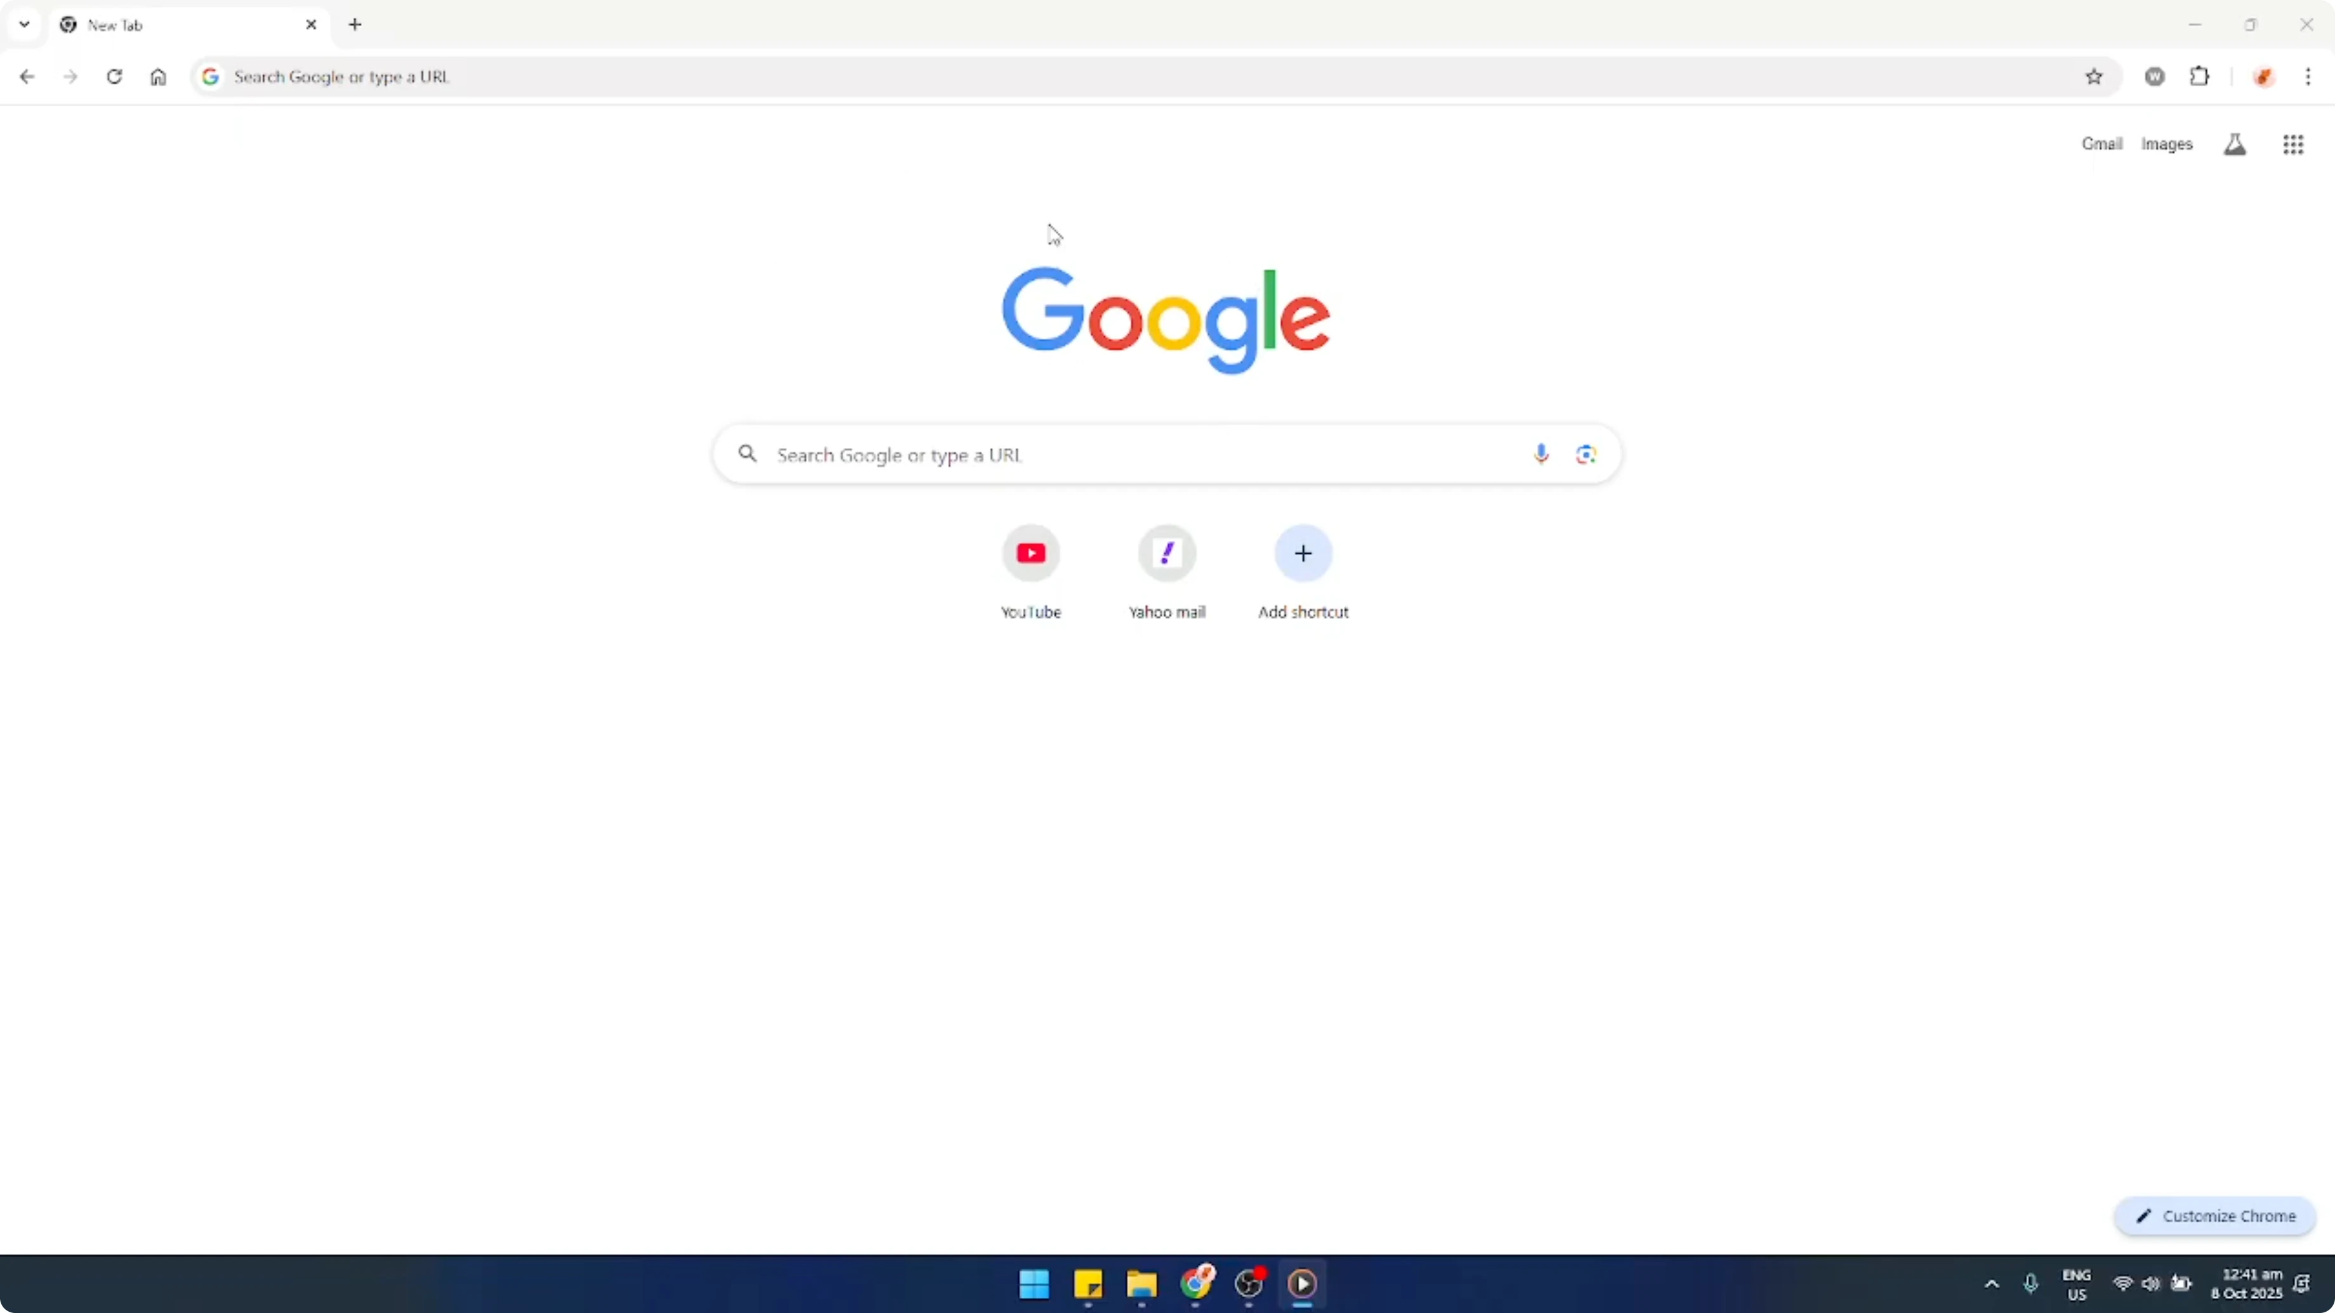Switch to Google Images
This screenshot has width=2335, height=1313.
pyautogui.click(x=2167, y=144)
